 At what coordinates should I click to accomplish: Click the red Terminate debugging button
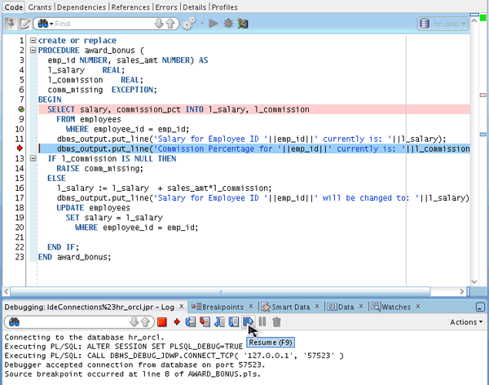point(163,322)
